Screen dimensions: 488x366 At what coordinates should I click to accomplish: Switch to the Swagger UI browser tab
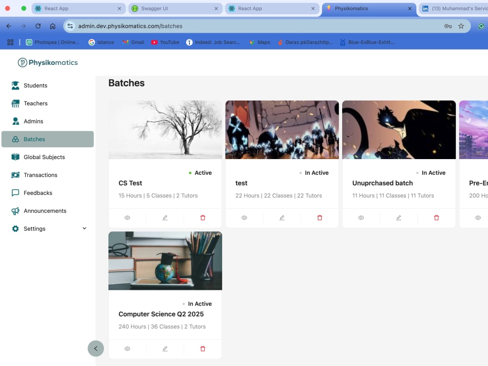click(x=176, y=8)
